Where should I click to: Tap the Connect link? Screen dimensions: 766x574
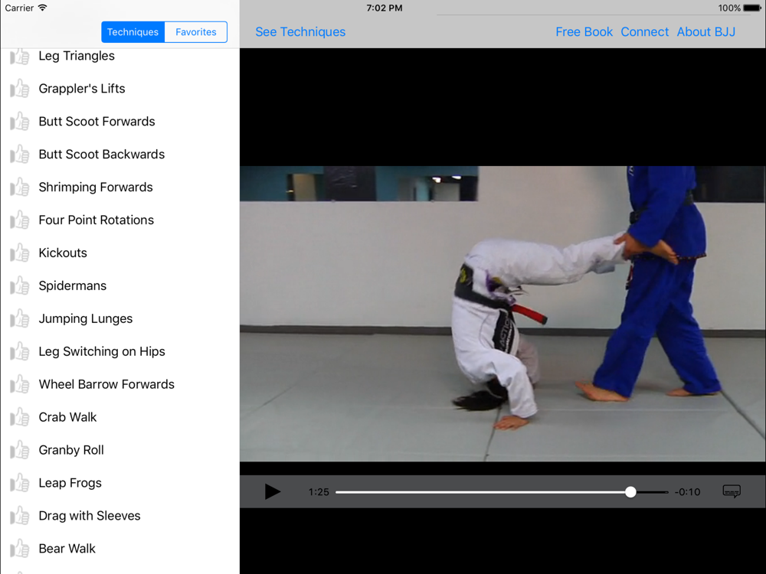click(644, 31)
